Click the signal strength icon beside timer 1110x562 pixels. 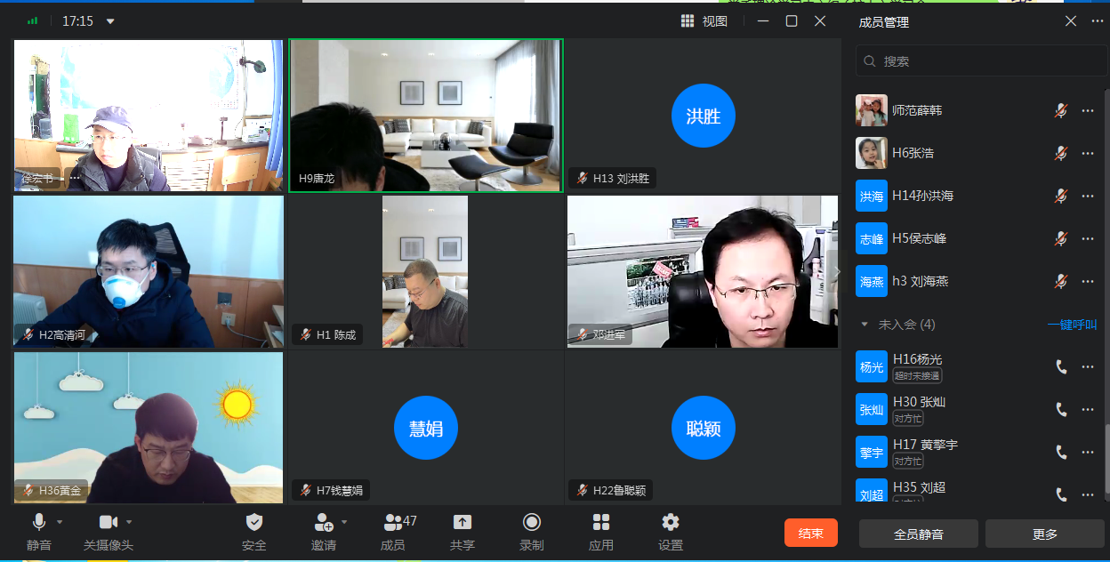[x=33, y=20]
